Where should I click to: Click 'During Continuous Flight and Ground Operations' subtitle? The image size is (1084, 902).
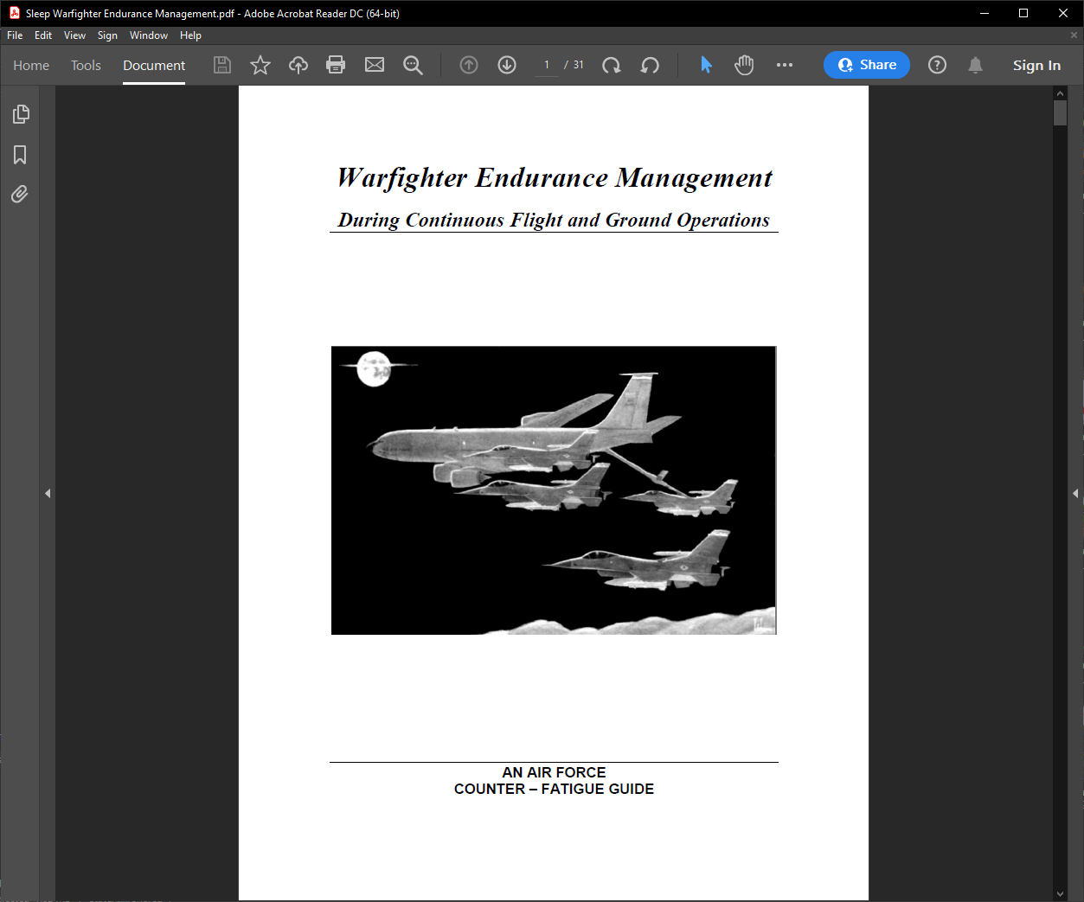[x=554, y=220]
